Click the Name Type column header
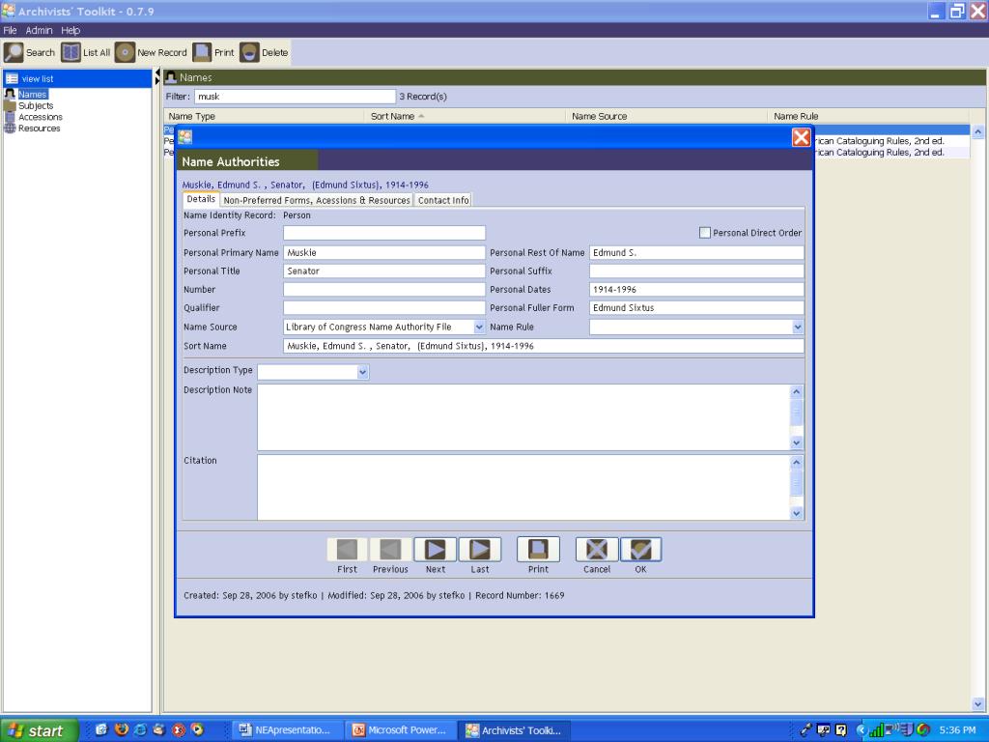Image resolution: width=989 pixels, height=742 pixels. [264, 116]
